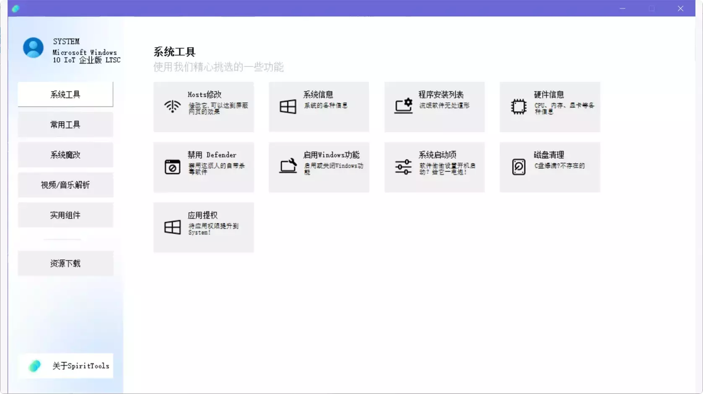Switch to the 常用工具 sidebar section

pyautogui.click(x=65, y=124)
